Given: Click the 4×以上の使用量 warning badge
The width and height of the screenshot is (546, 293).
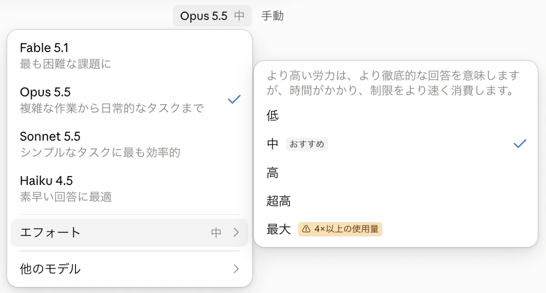Looking at the screenshot, I should coord(340,229).
